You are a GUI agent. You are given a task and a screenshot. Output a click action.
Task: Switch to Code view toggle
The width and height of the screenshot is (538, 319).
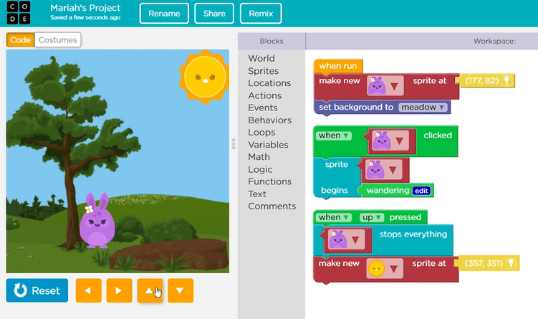20,40
